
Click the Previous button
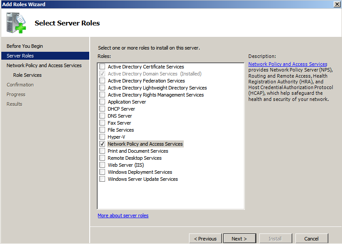click(x=205, y=239)
